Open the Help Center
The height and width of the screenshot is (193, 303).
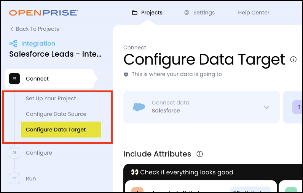[254, 13]
